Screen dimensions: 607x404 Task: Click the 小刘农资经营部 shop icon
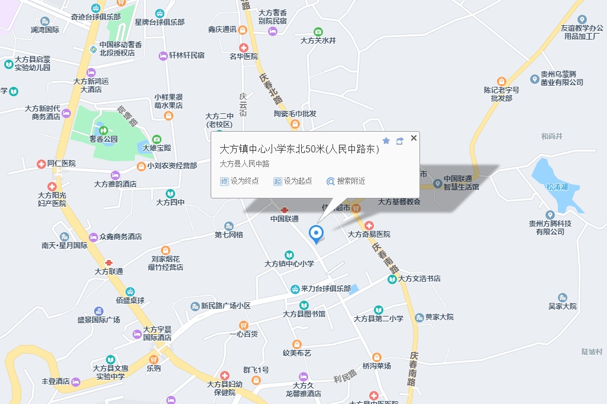coord(141,166)
